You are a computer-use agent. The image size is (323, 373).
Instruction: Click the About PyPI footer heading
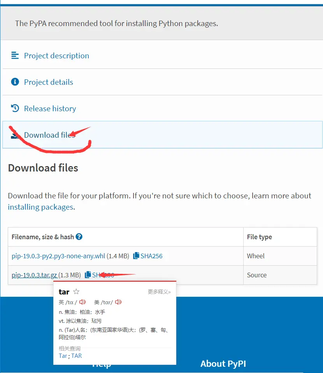click(223, 364)
